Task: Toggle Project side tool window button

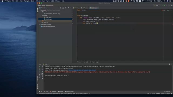Action: [x=37, y=10]
